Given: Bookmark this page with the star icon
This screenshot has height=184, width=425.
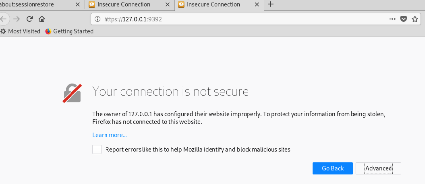Looking at the screenshot, I should [x=415, y=19].
